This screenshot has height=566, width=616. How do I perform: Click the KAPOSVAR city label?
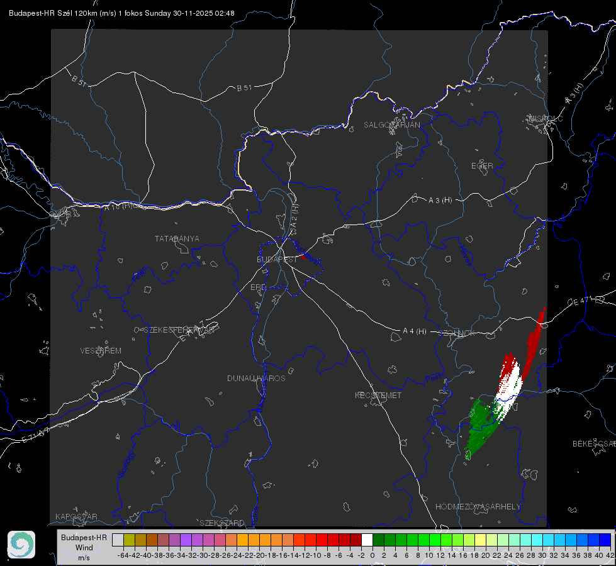(x=76, y=516)
